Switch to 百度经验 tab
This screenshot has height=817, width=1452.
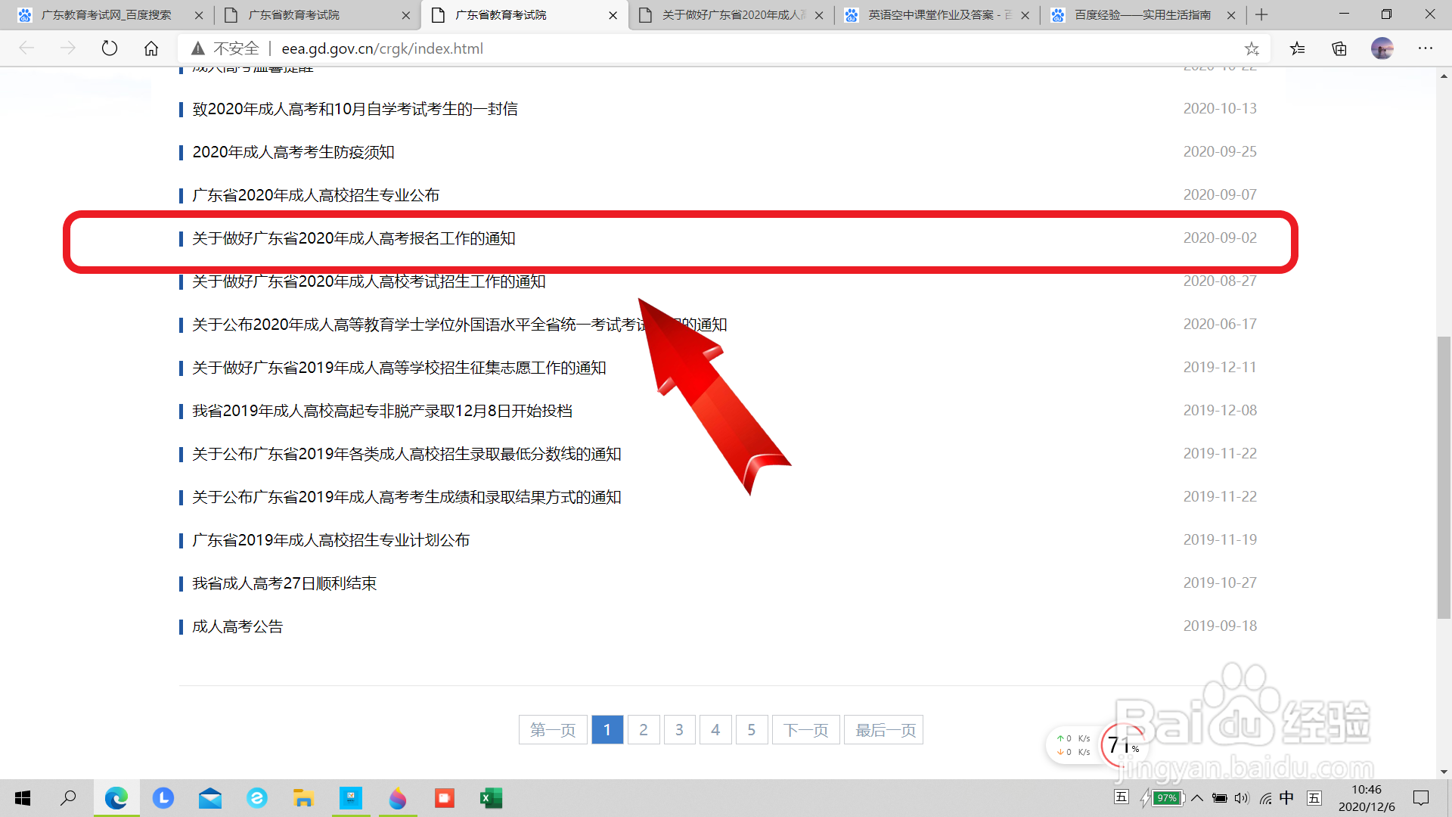tap(1142, 14)
